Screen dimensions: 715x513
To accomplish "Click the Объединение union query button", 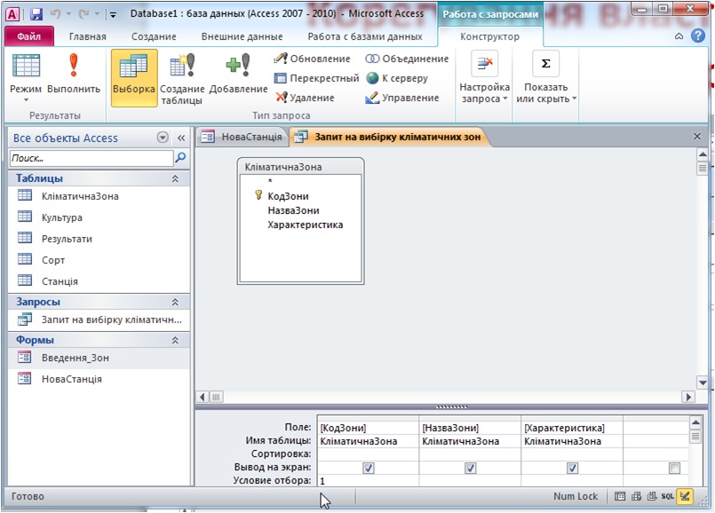I will (x=408, y=59).
